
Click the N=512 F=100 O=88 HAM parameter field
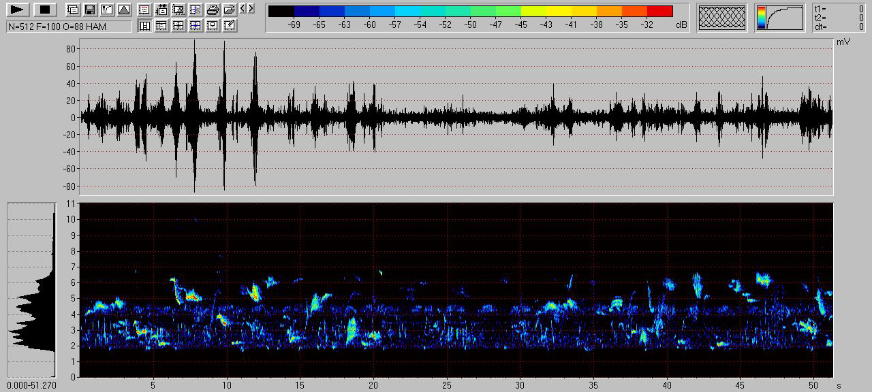[69, 27]
